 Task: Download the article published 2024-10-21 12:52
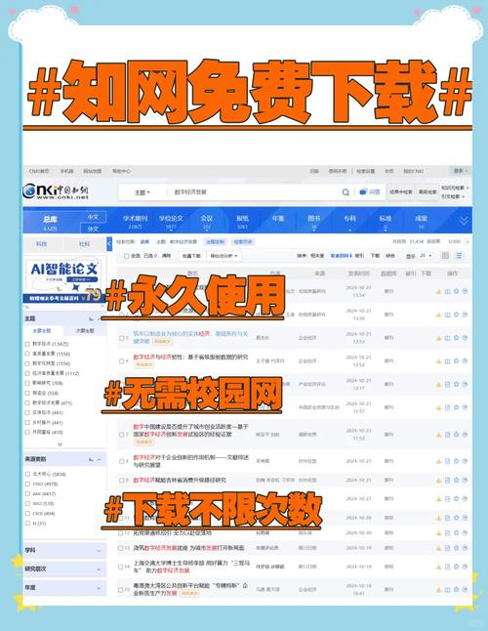(438, 361)
